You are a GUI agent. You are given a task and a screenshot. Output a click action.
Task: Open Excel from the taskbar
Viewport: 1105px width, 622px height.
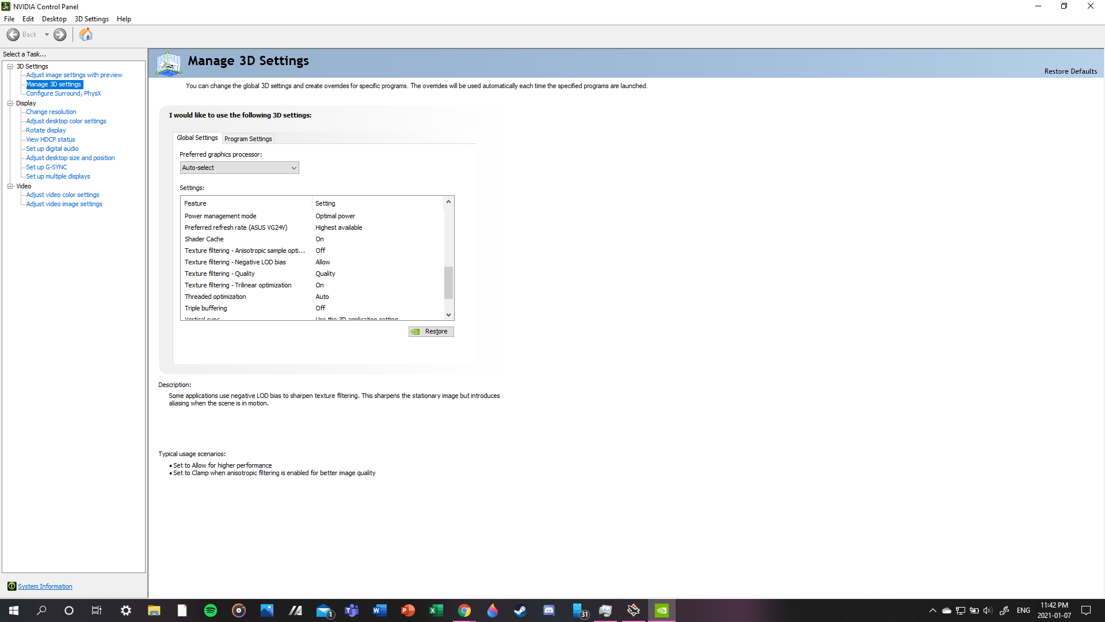[x=436, y=610]
